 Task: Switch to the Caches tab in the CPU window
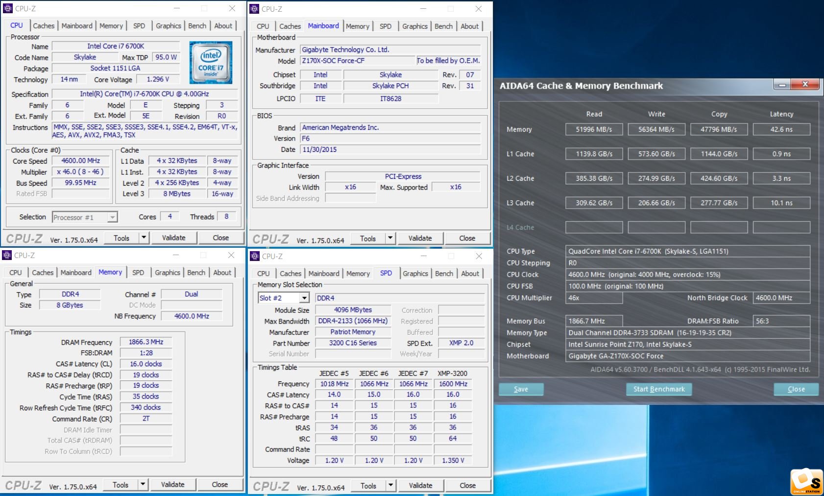tap(44, 26)
